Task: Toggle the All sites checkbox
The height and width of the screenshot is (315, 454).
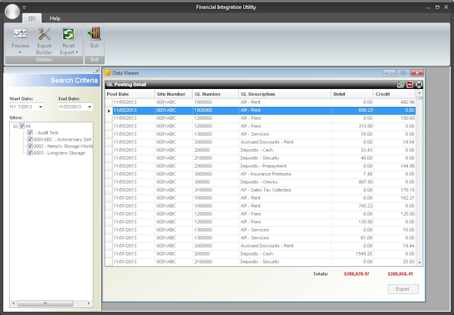Action: [x=22, y=126]
